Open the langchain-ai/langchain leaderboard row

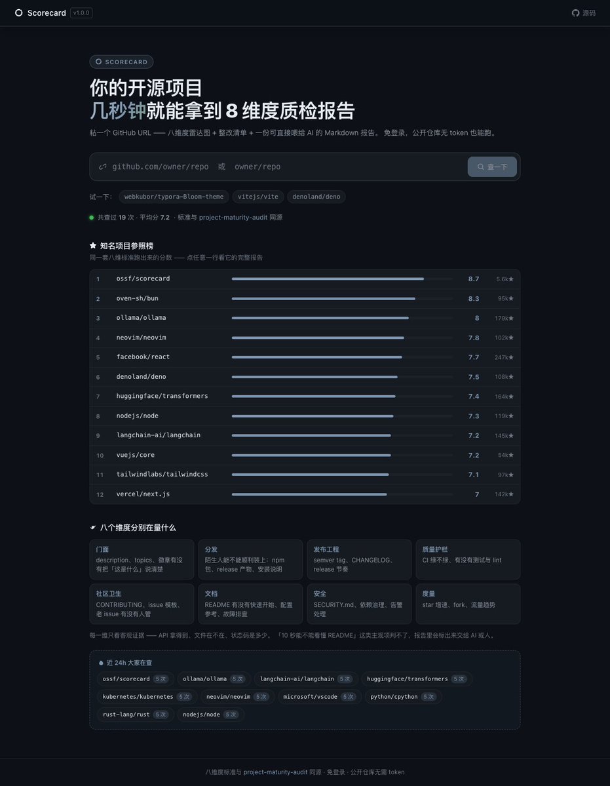305,435
